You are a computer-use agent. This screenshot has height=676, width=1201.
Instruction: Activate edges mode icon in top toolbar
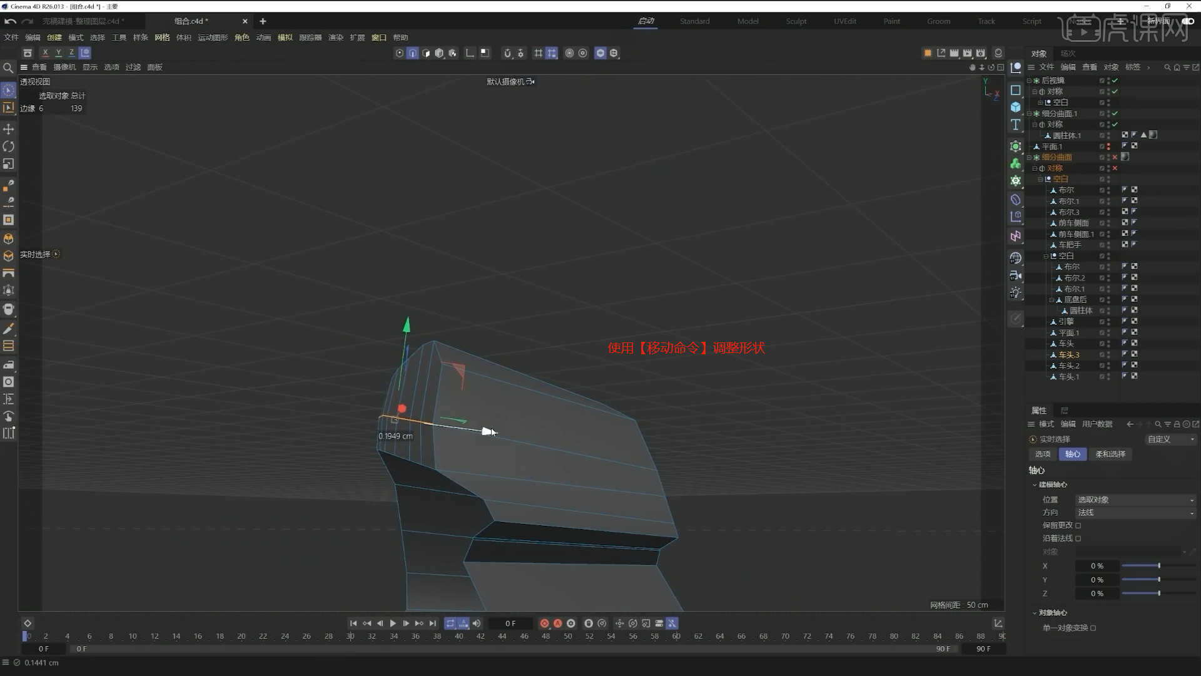point(413,53)
